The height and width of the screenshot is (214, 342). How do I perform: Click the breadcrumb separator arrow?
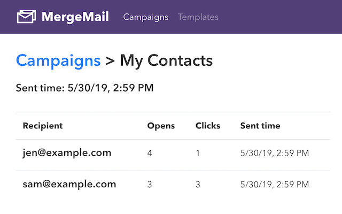pos(110,62)
